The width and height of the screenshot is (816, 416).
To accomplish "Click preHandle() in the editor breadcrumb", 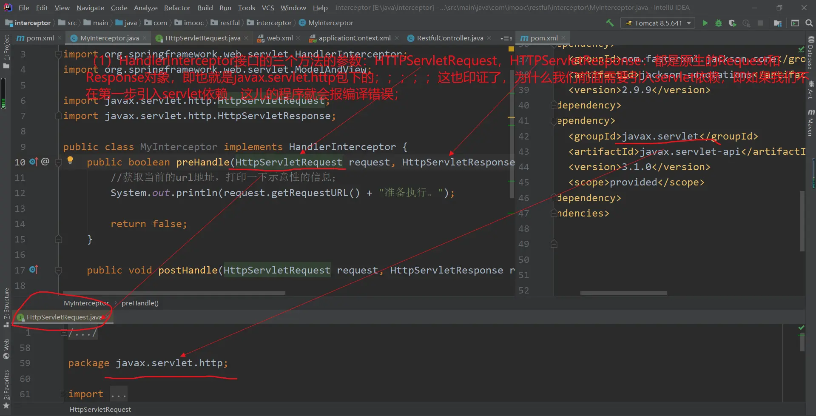I will [x=140, y=303].
